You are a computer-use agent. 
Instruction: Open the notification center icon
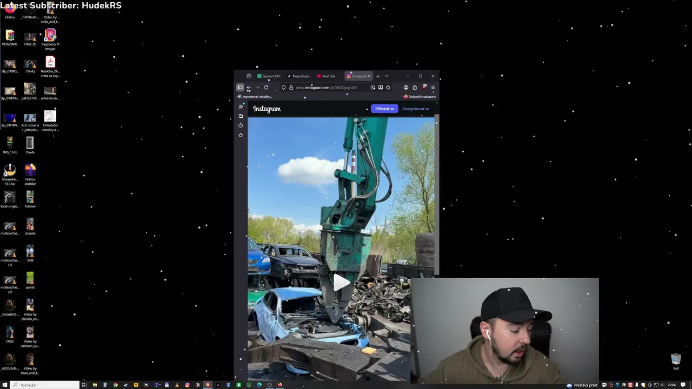pyautogui.click(x=683, y=385)
